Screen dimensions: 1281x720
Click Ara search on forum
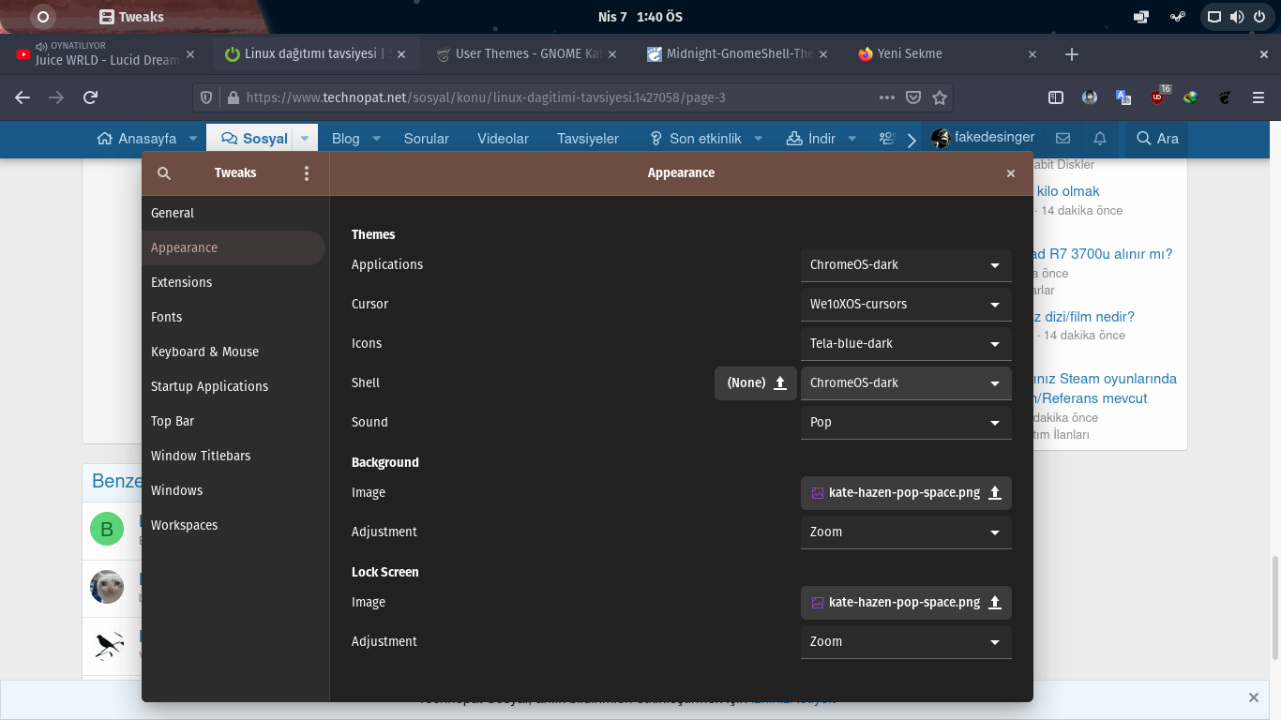[x=1157, y=139]
